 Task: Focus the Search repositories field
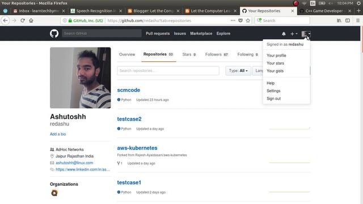(x=168, y=70)
